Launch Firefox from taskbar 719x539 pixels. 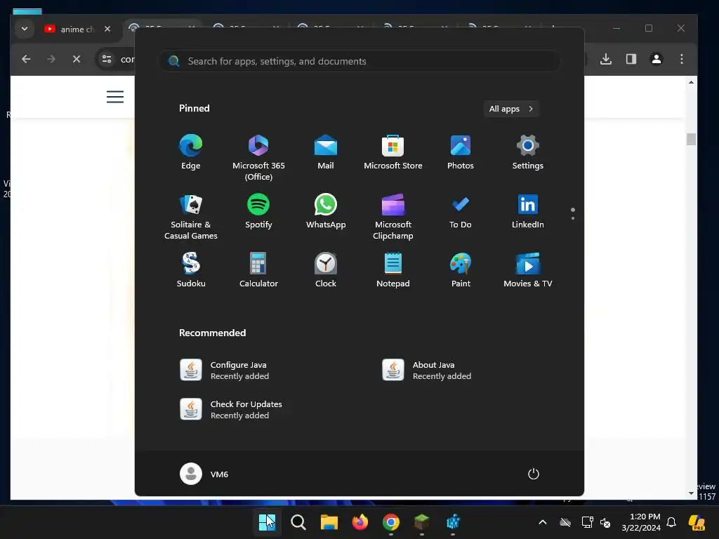[360, 521]
